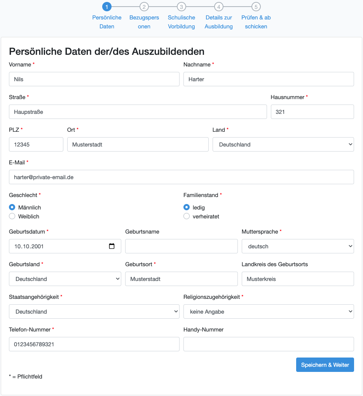Screen dimensions: 363x396
Task: Click into the Handy-Nummer field
Action: pyautogui.click(x=269, y=344)
